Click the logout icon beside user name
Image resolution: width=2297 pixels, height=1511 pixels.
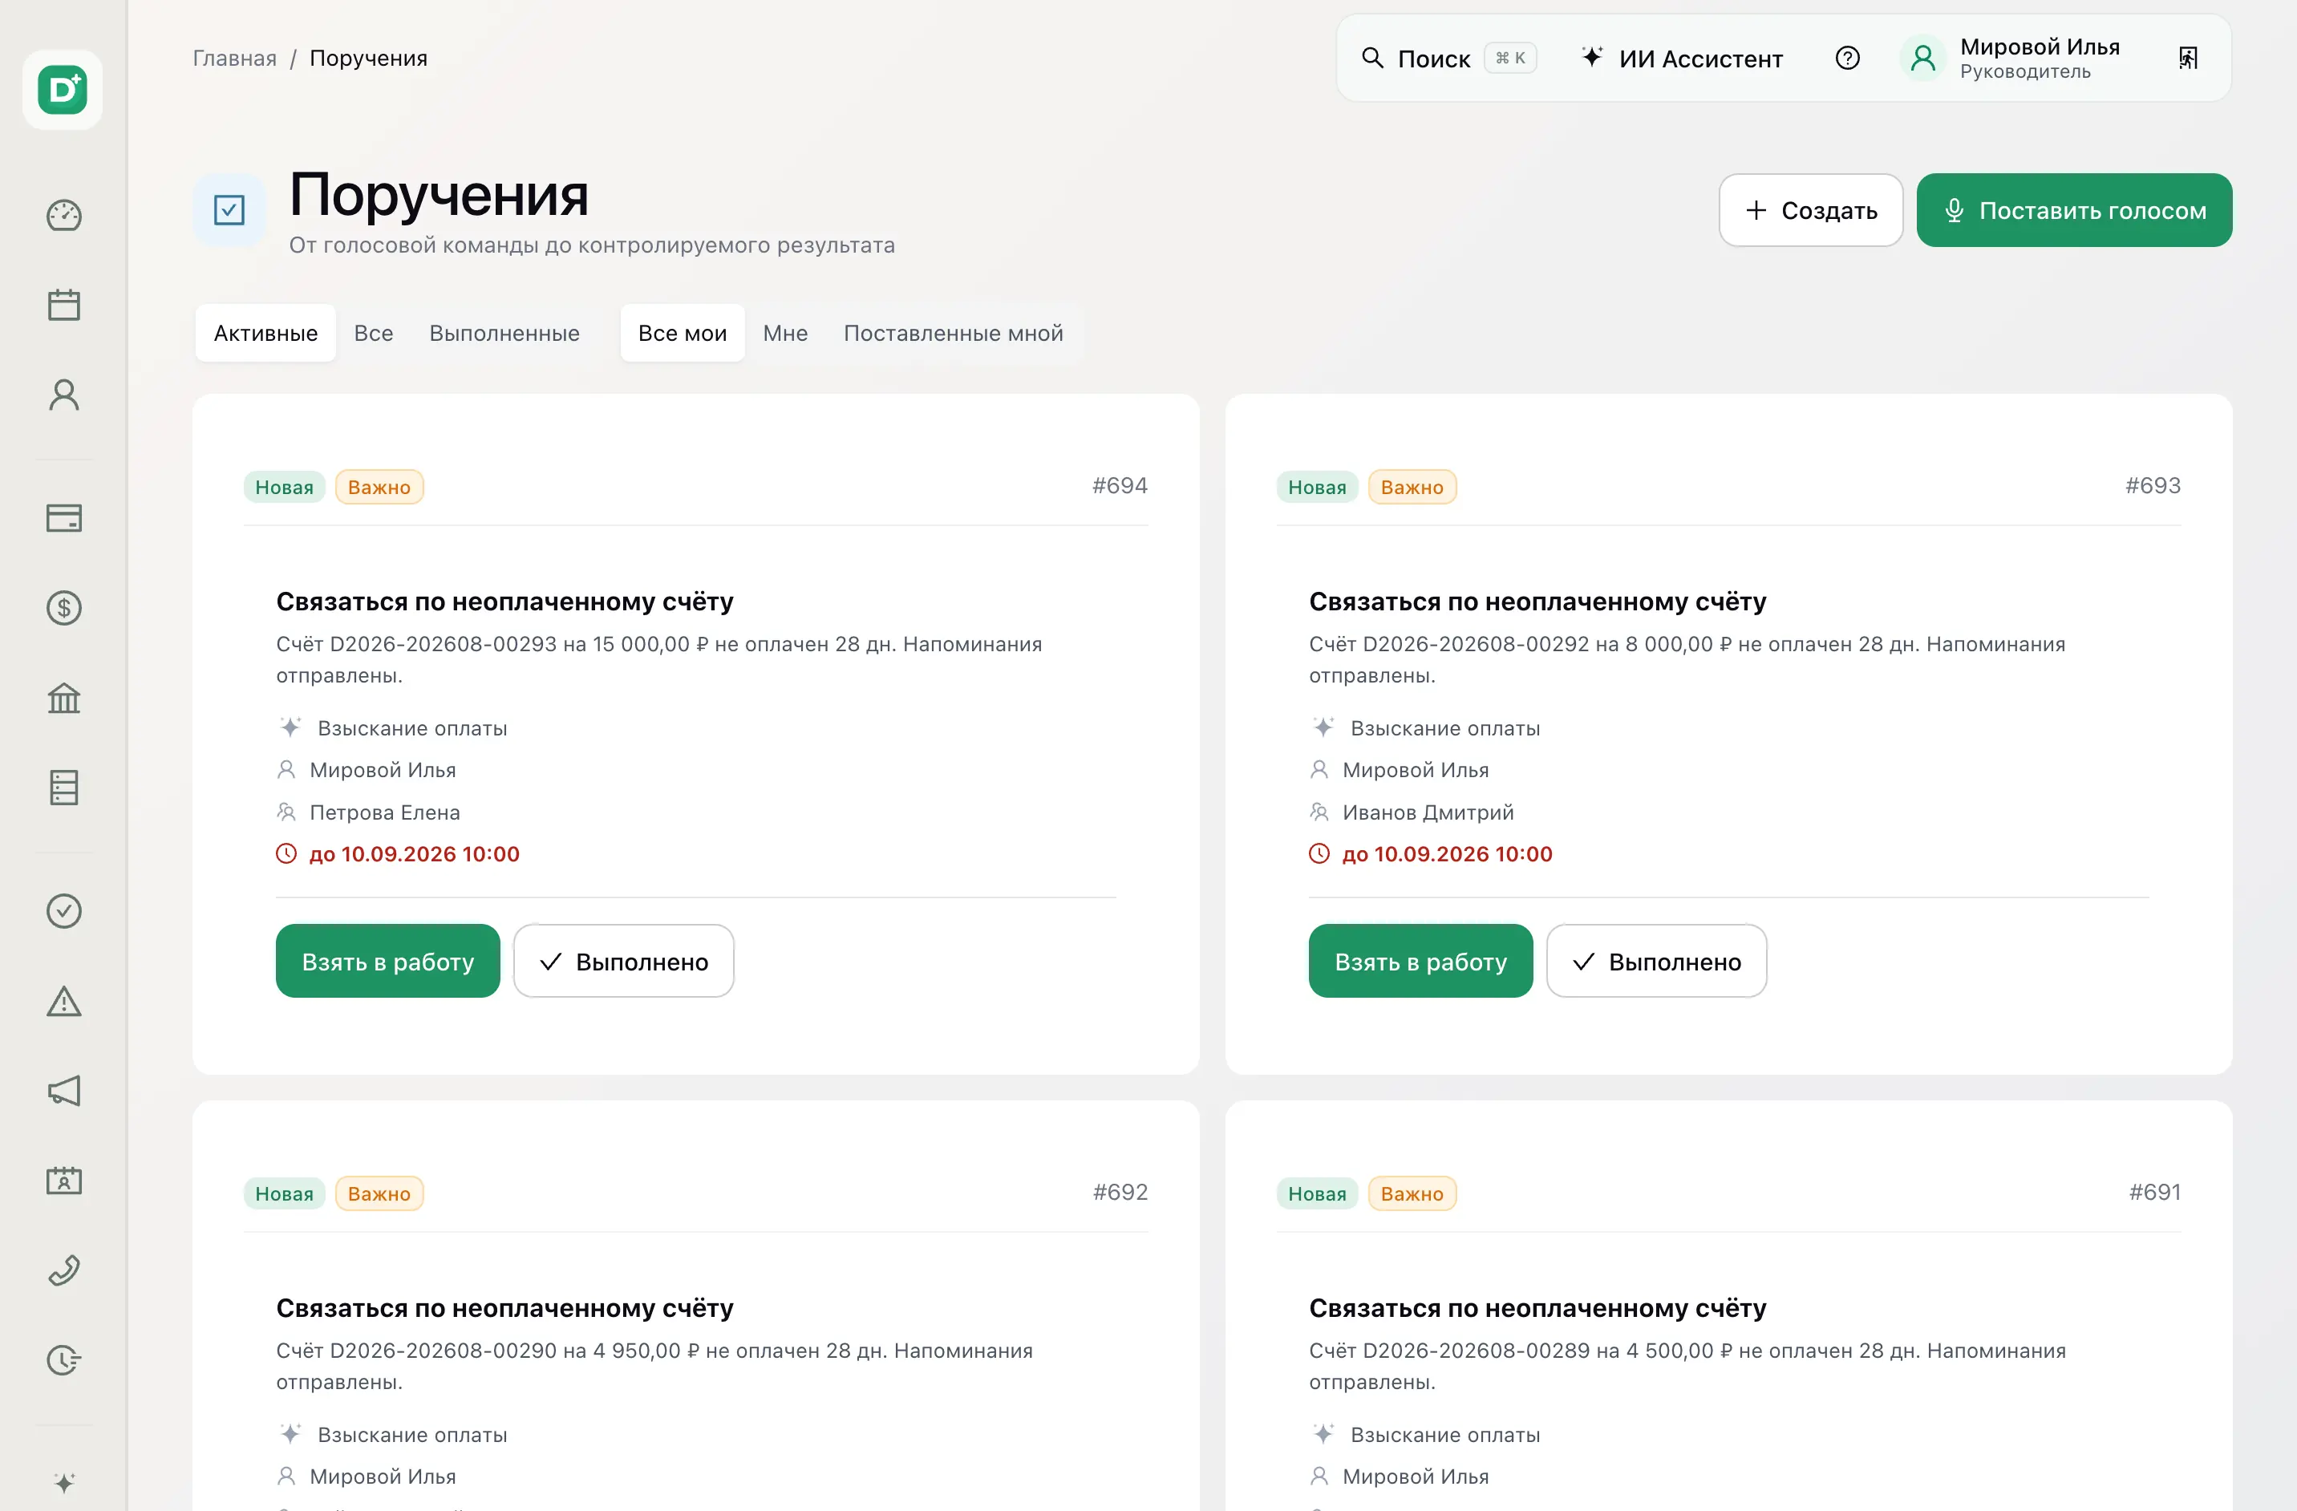[x=2188, y=58]
